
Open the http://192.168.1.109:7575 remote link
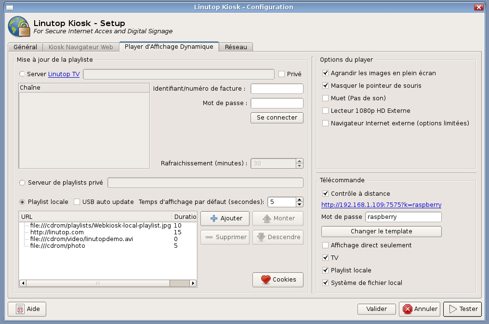pos(381,205)
